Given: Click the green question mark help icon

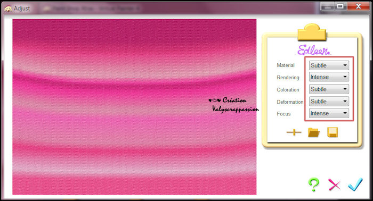Looking at the screenshot, I should pos(313,185).
